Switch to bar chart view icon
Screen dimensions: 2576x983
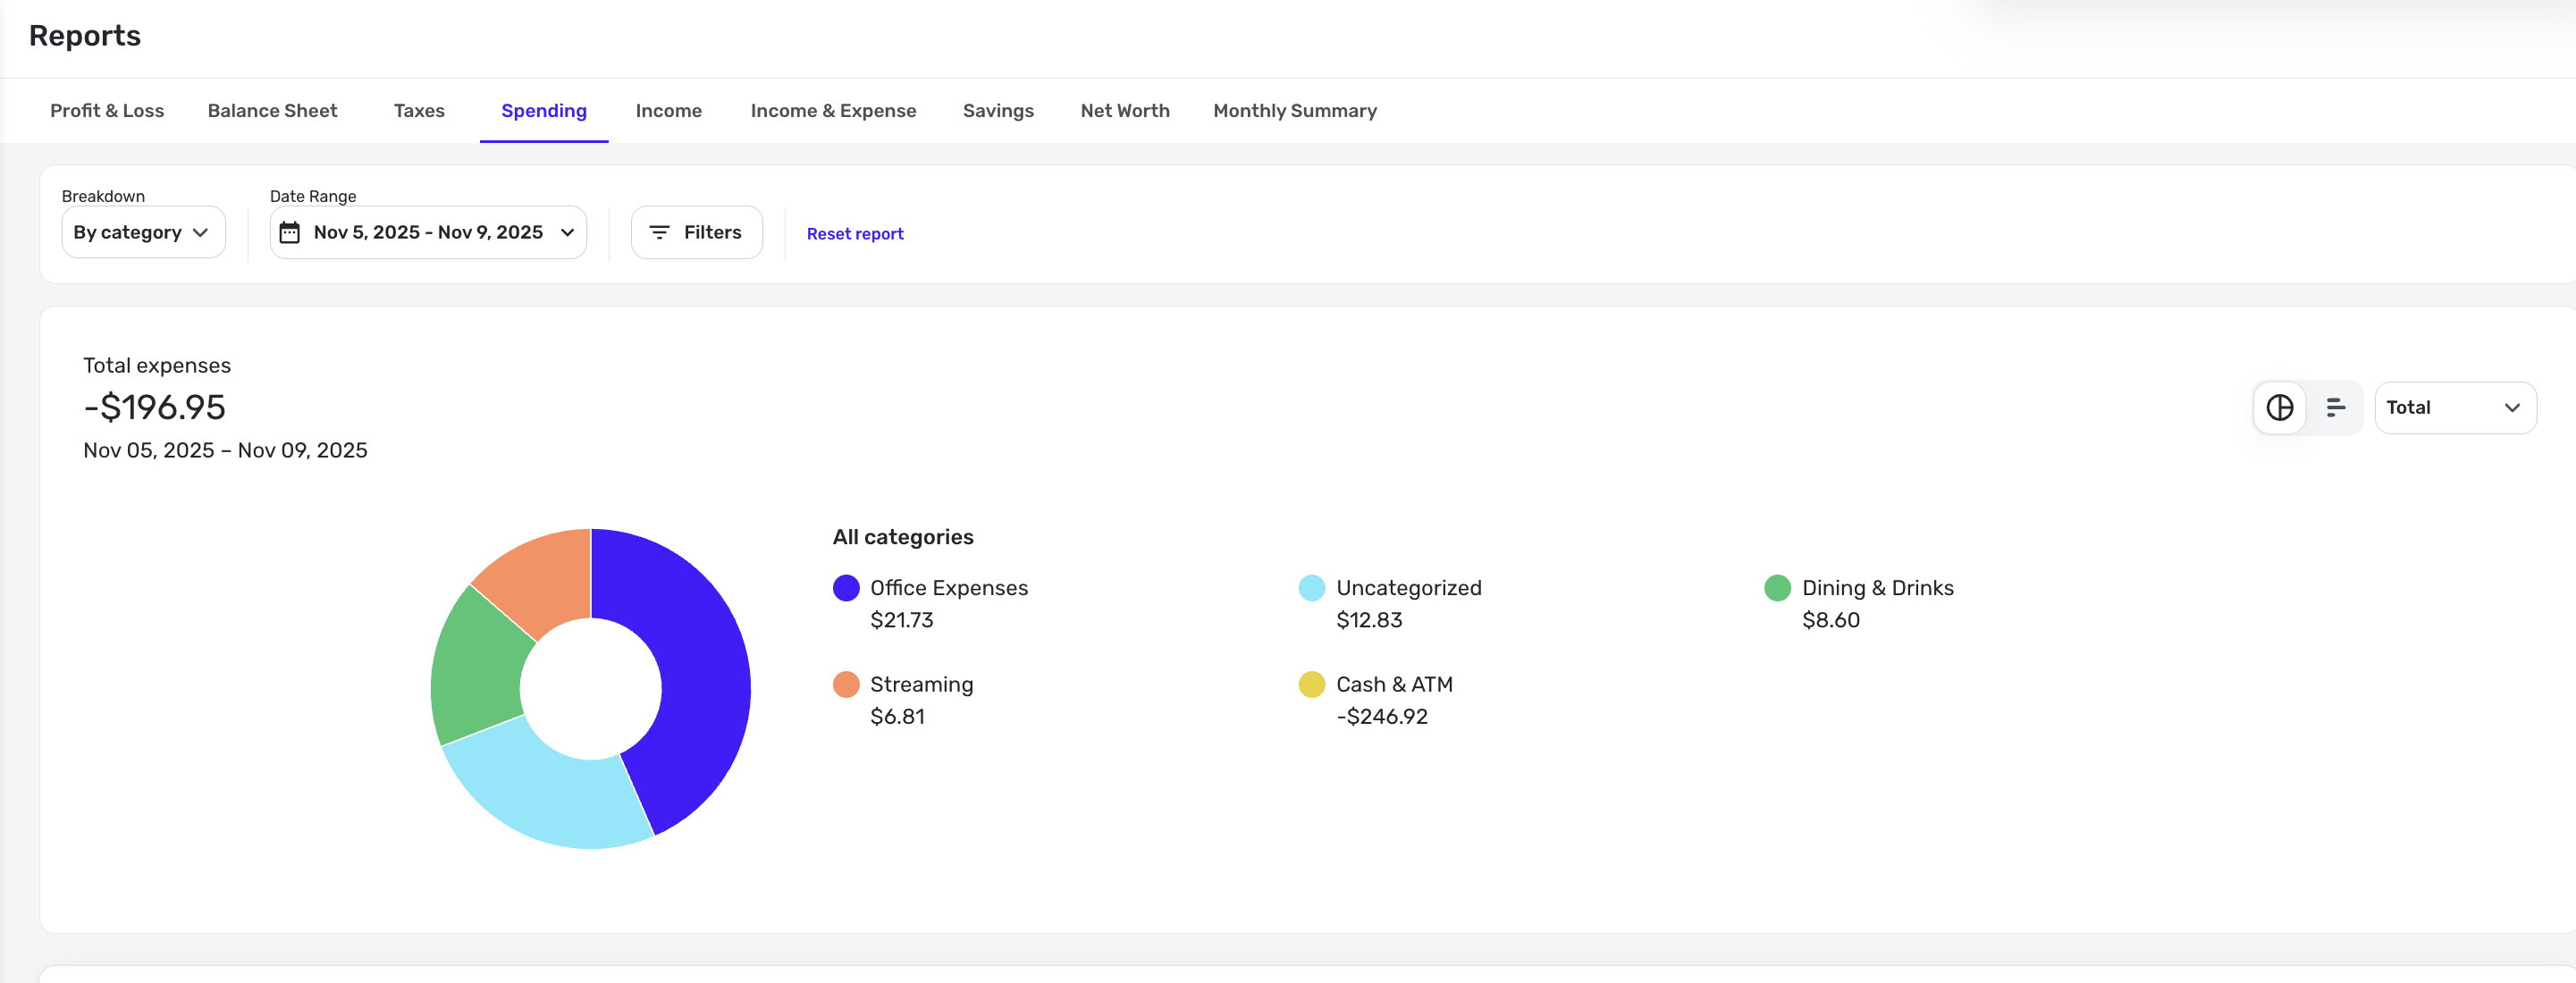pyautogui.click(x=2335, y=407)
